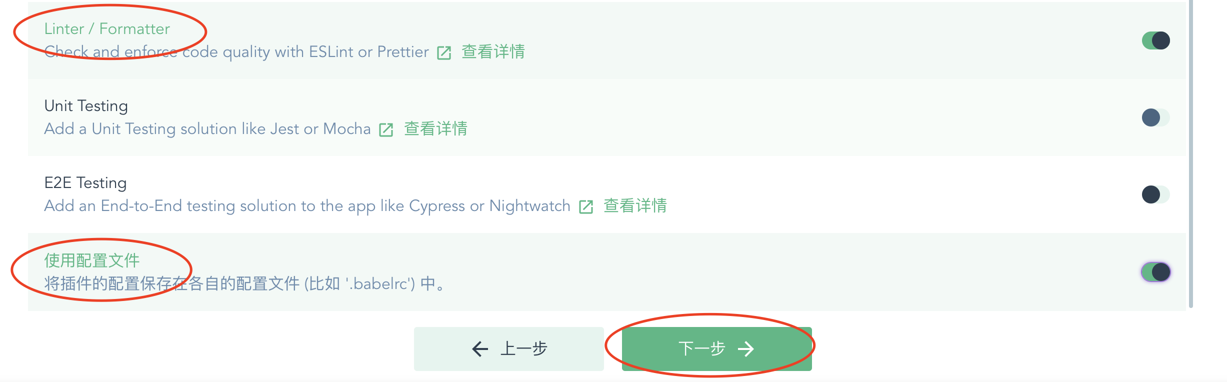Screen dimensions: 1227x382
Task: Click the left arrow icon on 上一步
Action: click(x=480, y=348)
